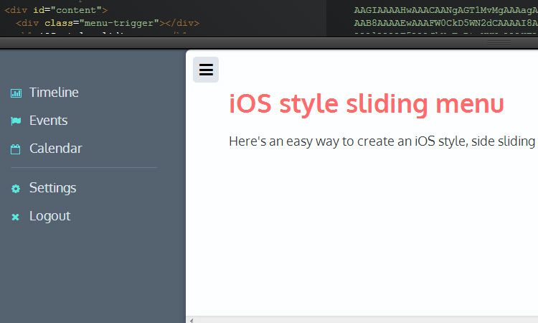Select the Events menu label
This screenshot has width=538, height=323.
pyautogui.click(x=48, y=121)
